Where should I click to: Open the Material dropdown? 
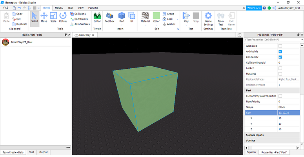coord(146,18)
